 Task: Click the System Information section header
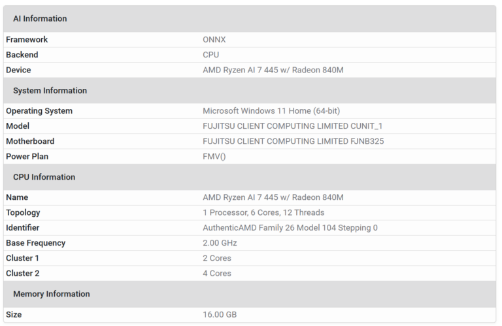50,91
